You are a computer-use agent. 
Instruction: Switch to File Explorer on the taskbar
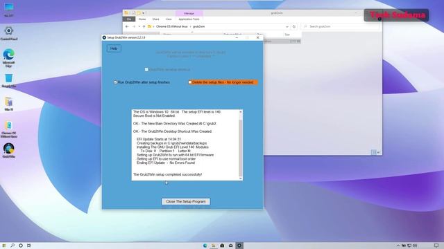[x=214, y=246]
